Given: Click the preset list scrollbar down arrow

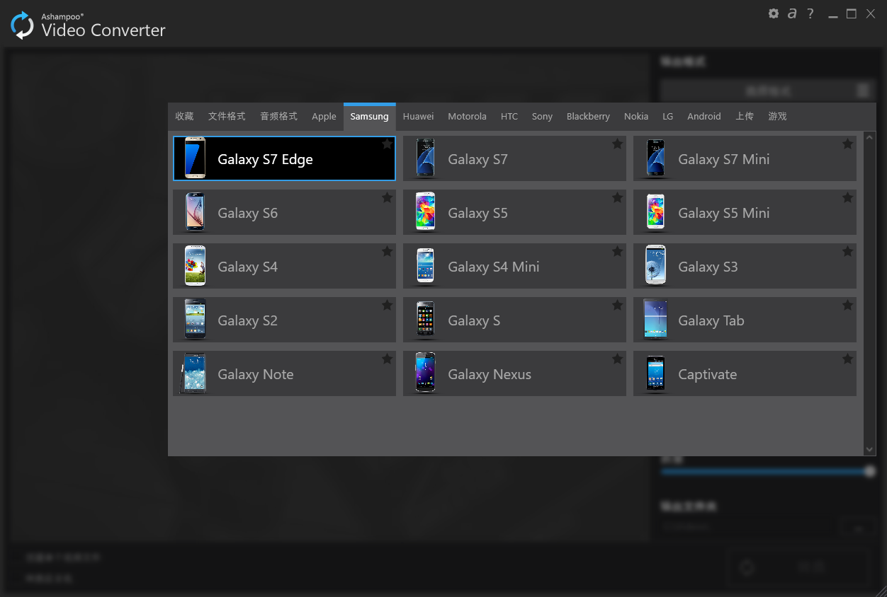Looking at the screenshot, I should pyautogui.click(x=869, y=449).
